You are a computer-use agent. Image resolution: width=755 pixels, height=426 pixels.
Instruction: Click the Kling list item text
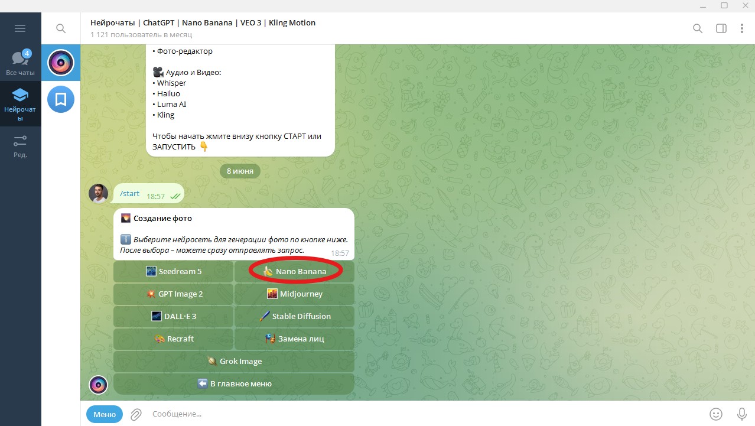click(166, 115)
